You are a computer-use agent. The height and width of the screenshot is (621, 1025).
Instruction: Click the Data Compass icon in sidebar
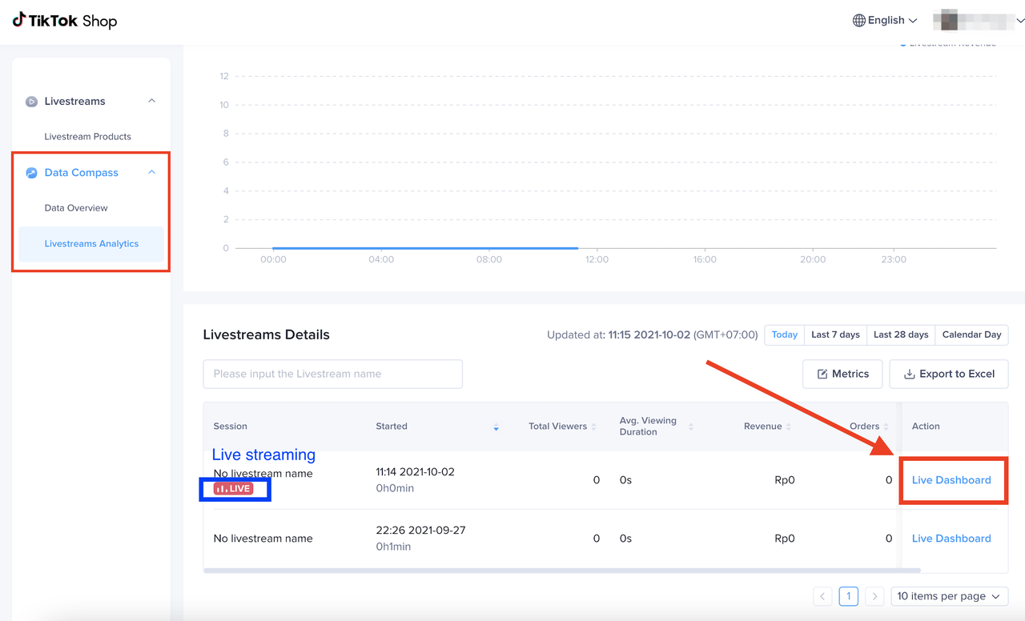pyautogui.click(x=32, y=173)
